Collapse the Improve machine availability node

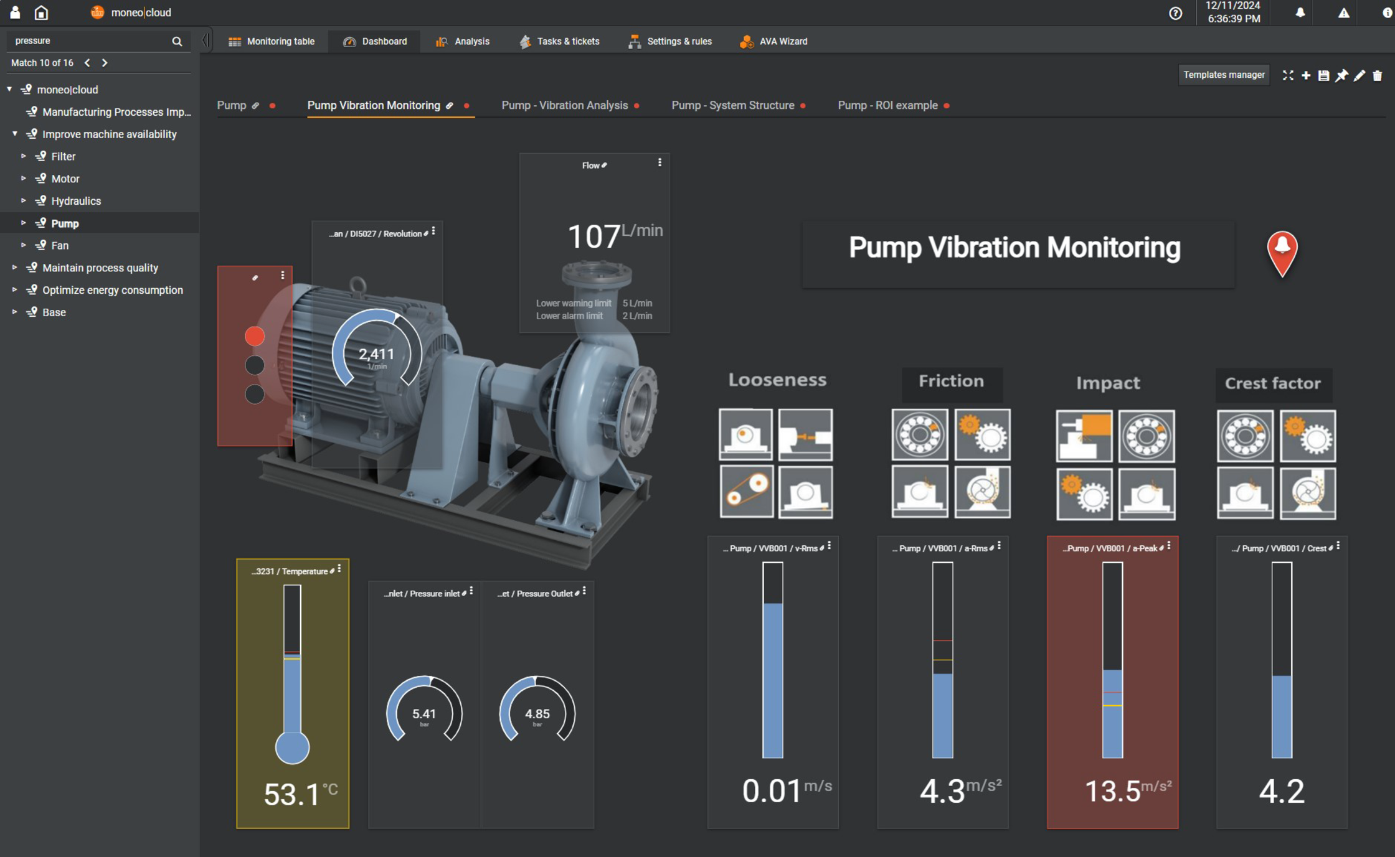click(x=14, y=134)
